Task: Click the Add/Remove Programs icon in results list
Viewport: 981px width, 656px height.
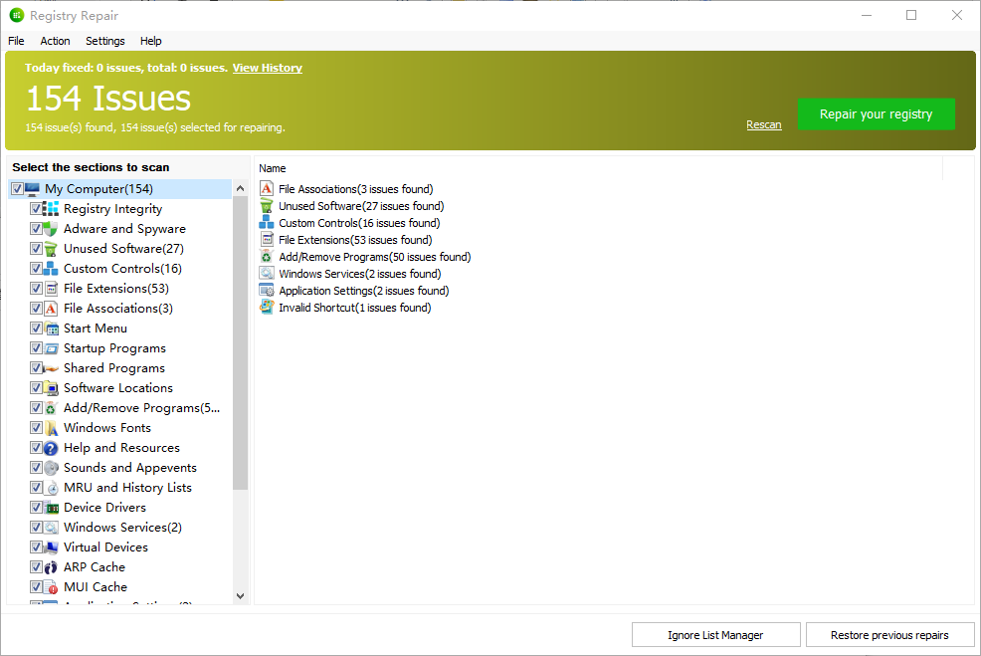Action: coord(267,257)
